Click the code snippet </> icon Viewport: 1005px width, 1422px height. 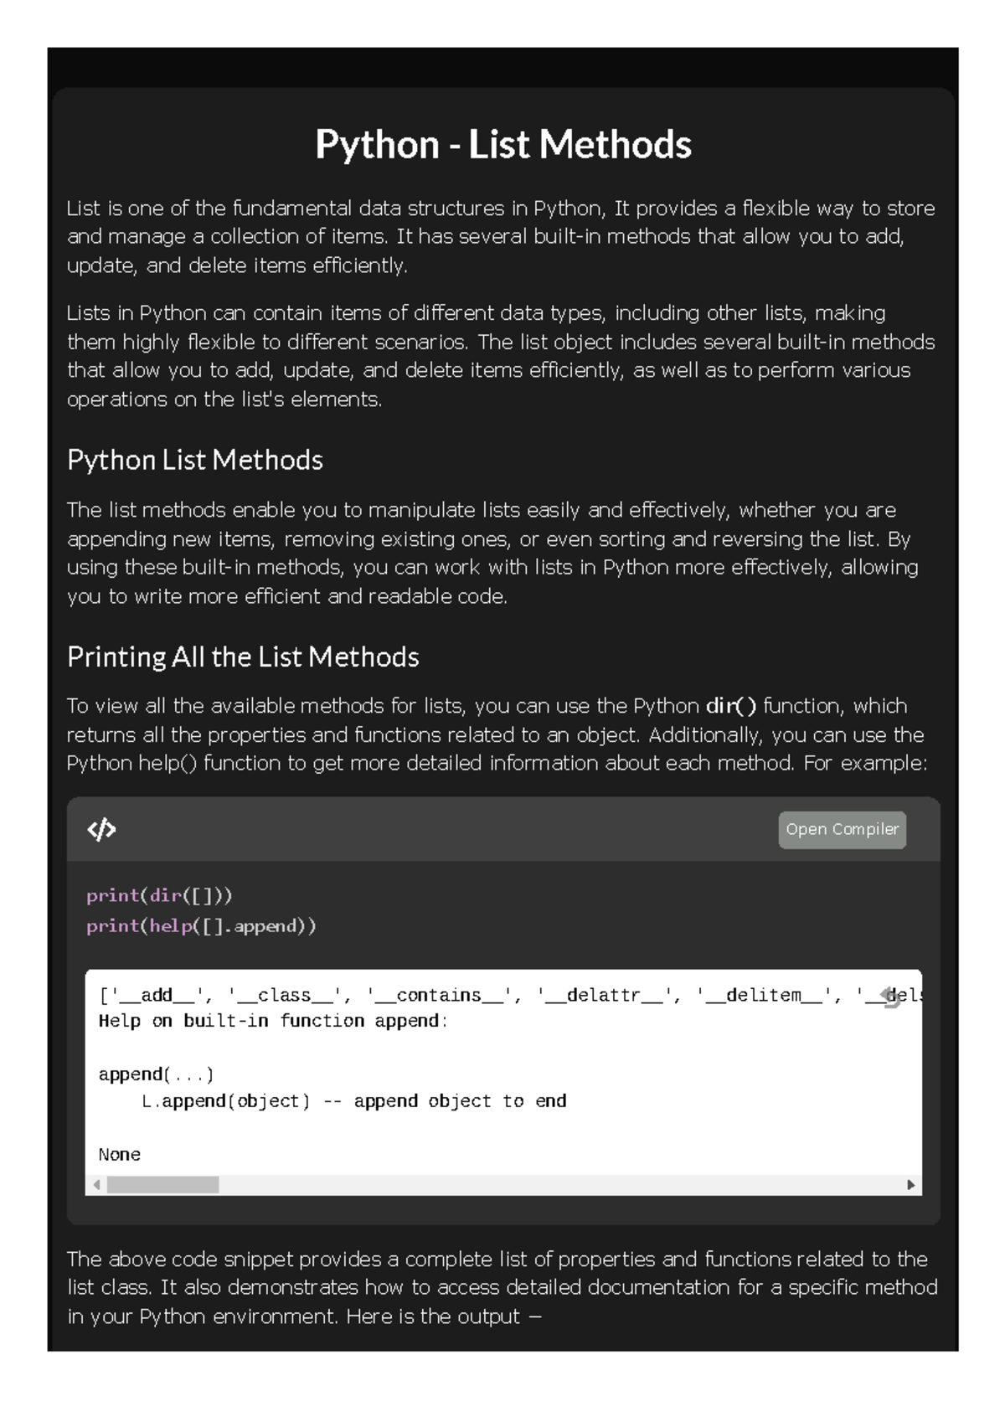101,830
